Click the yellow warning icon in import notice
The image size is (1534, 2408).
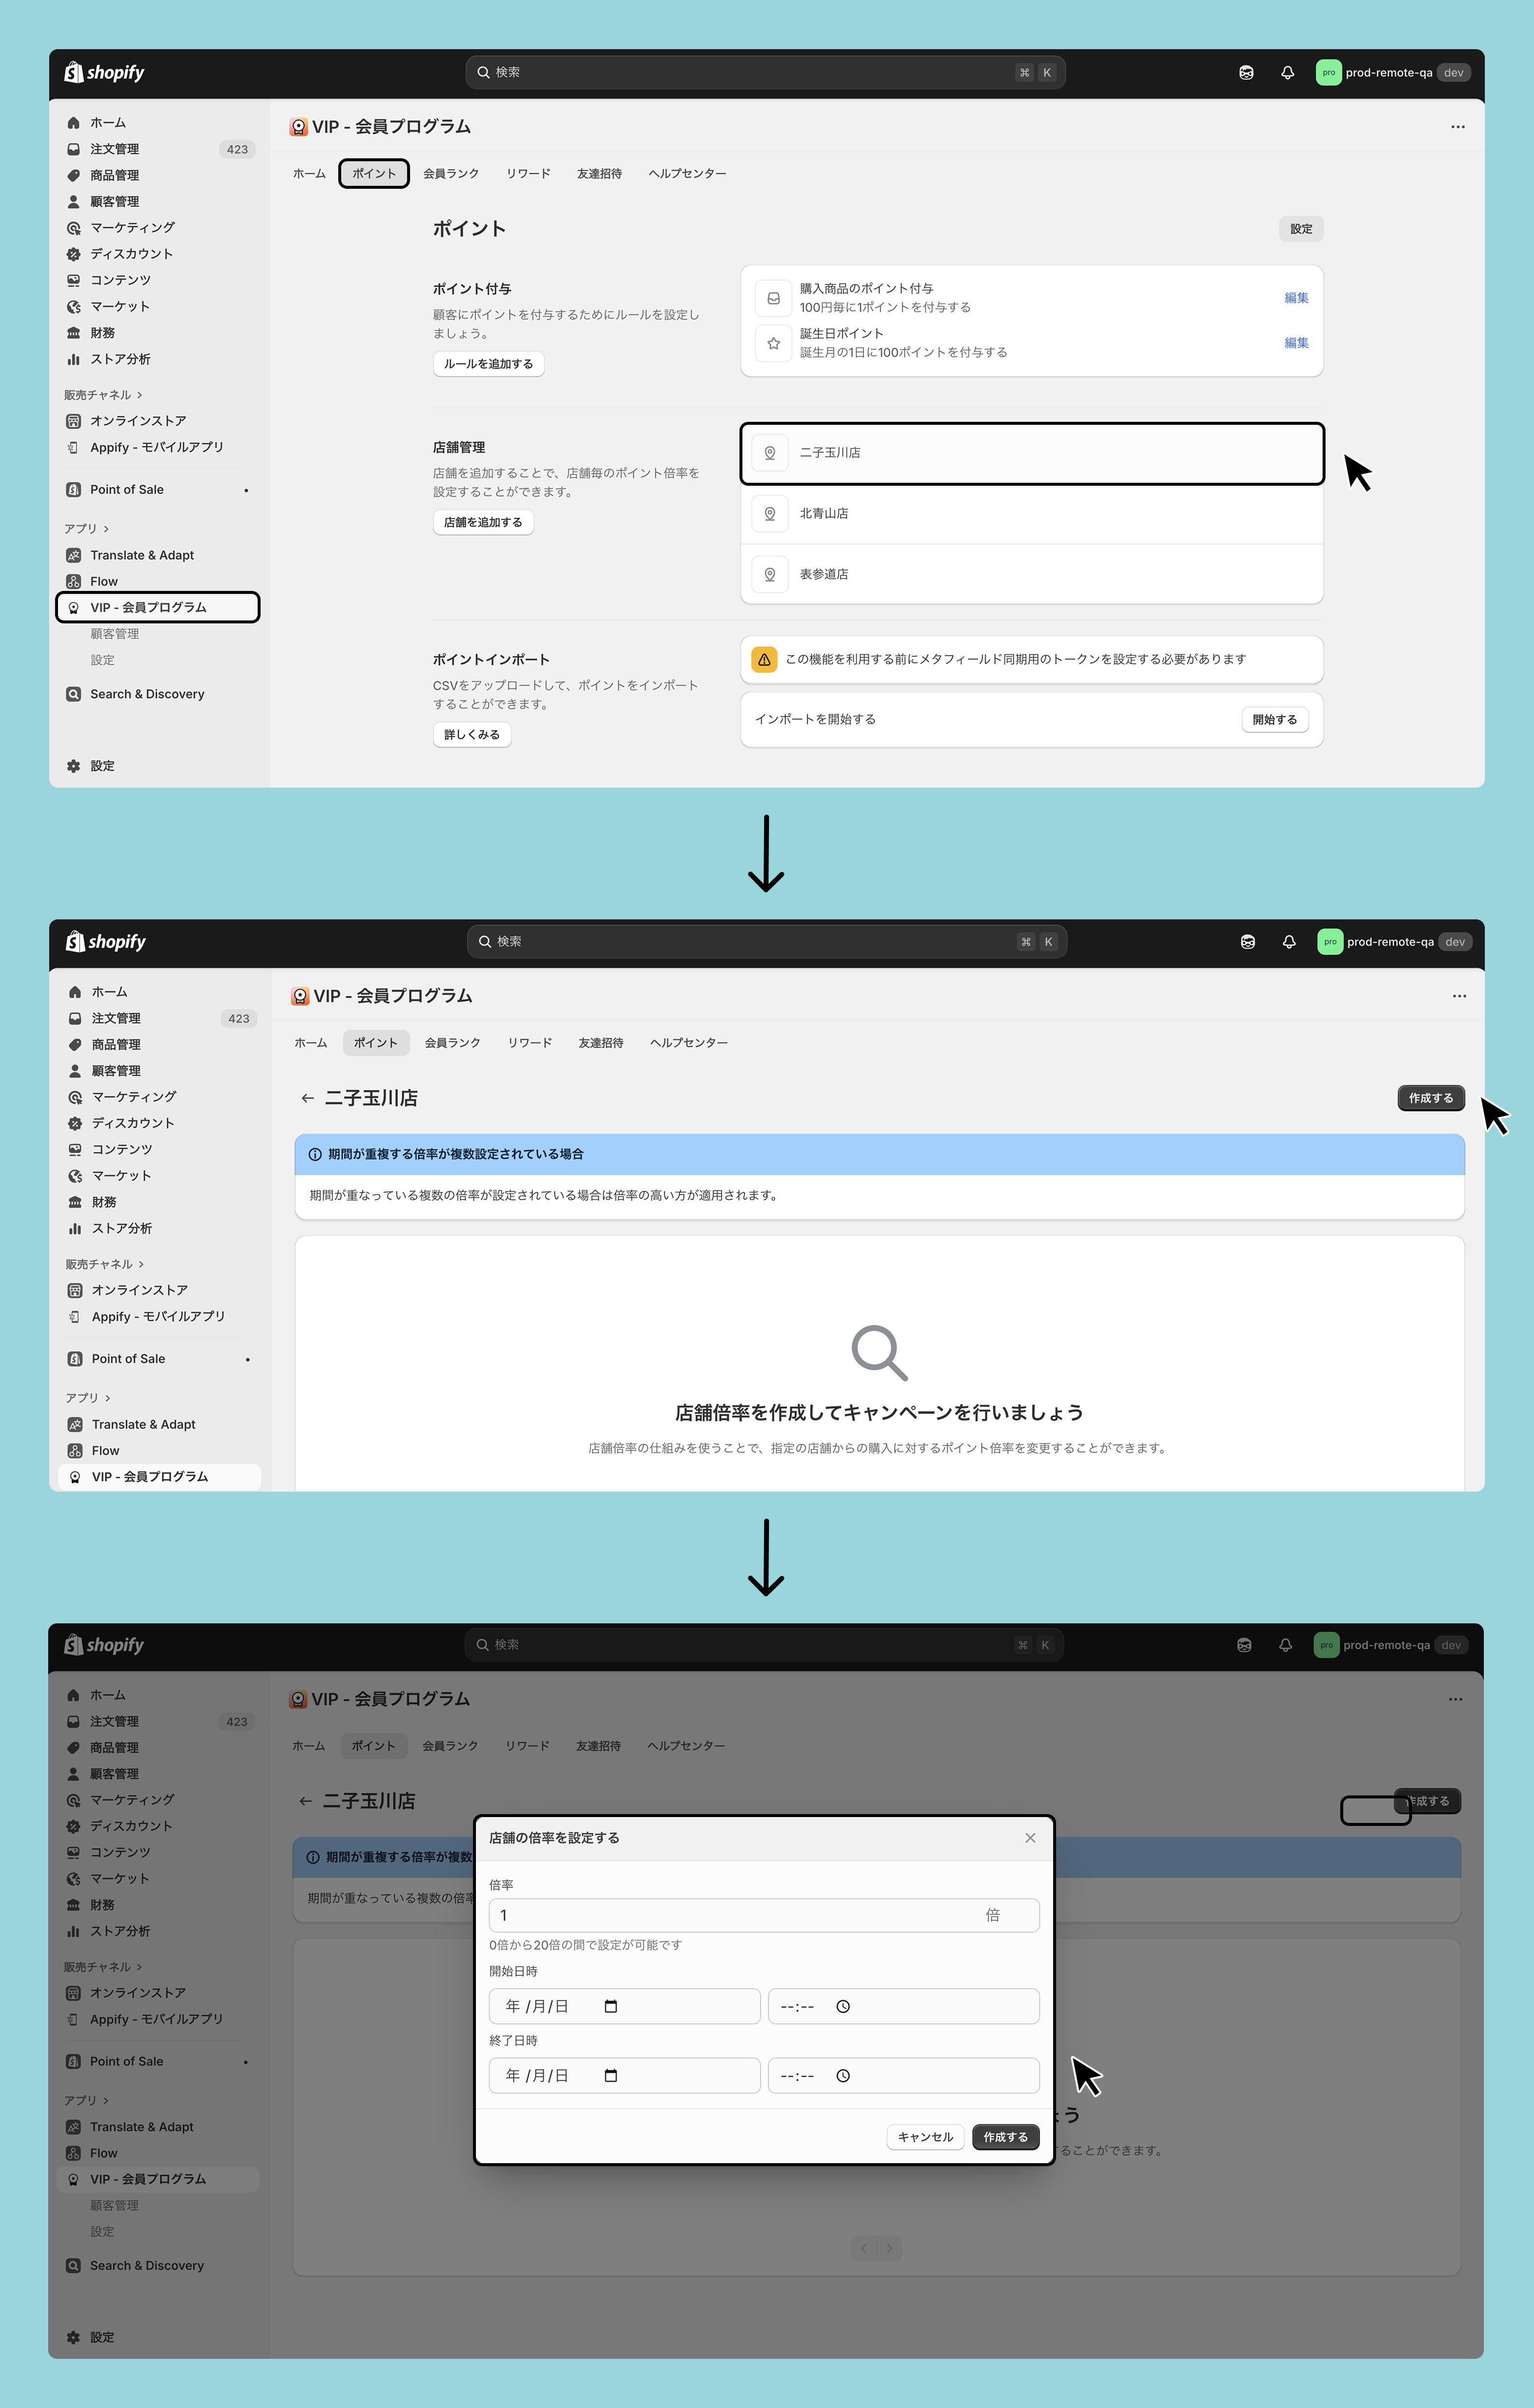coord(764,660)
